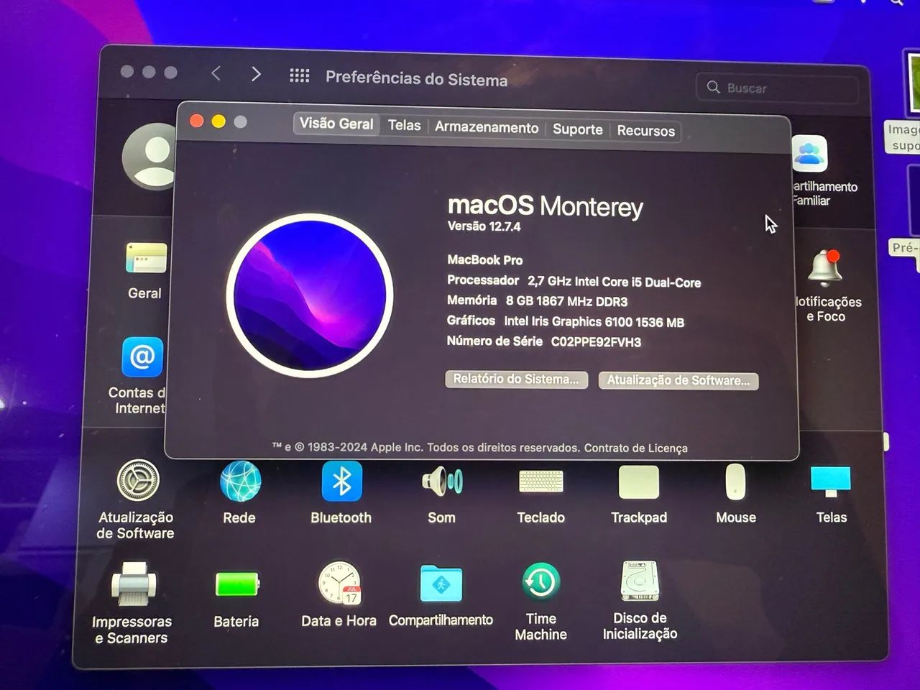Open the Som sound preferences
Viewport: 920px width, 690px height.
point(441,481)
